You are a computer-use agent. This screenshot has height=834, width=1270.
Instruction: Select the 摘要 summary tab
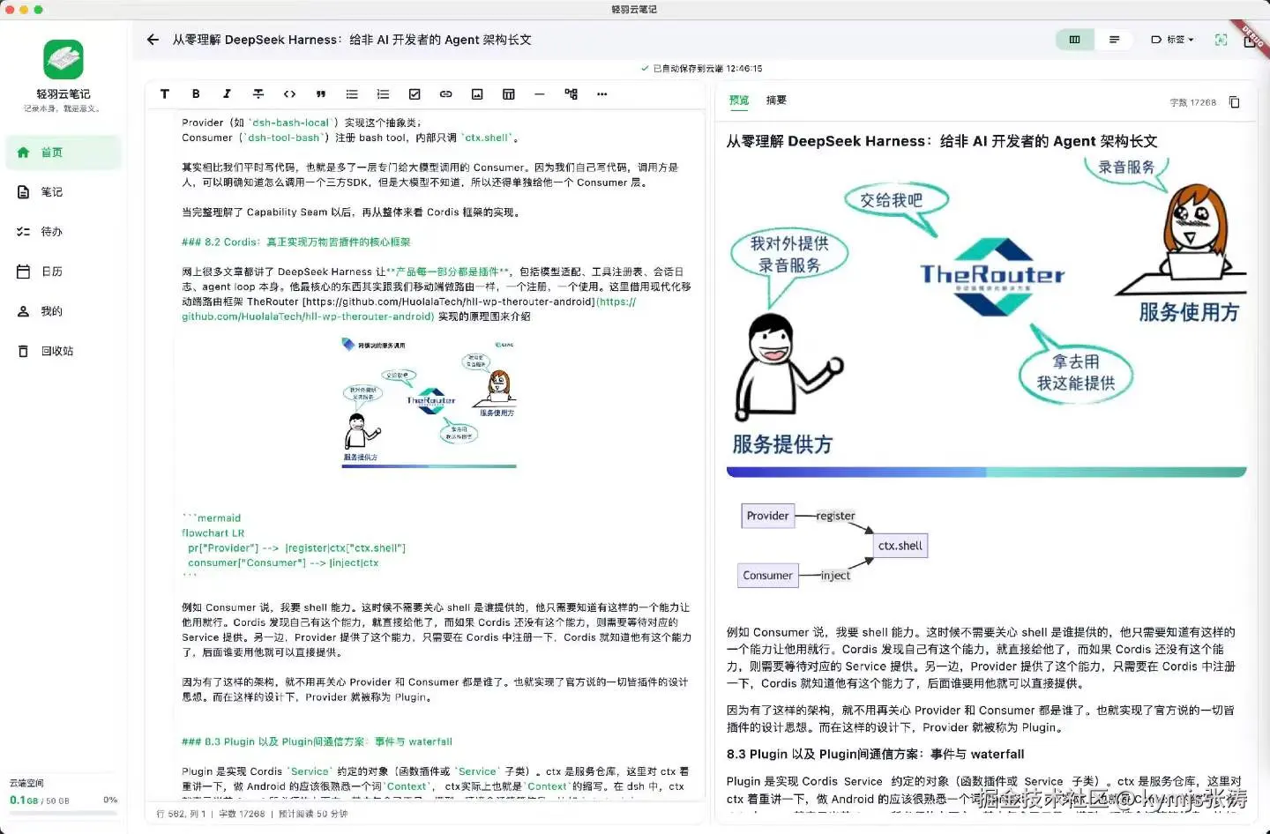pyautogui.click(x=776, y=101)
